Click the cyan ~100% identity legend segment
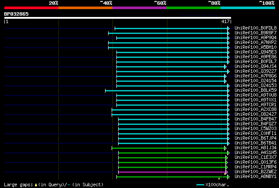 pyautogui.click(x=248, y=8)
